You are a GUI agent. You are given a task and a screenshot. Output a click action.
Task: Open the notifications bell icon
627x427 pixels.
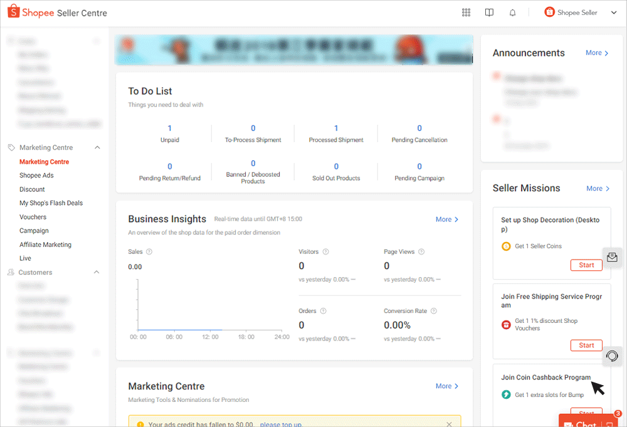(x=512, y=12)
